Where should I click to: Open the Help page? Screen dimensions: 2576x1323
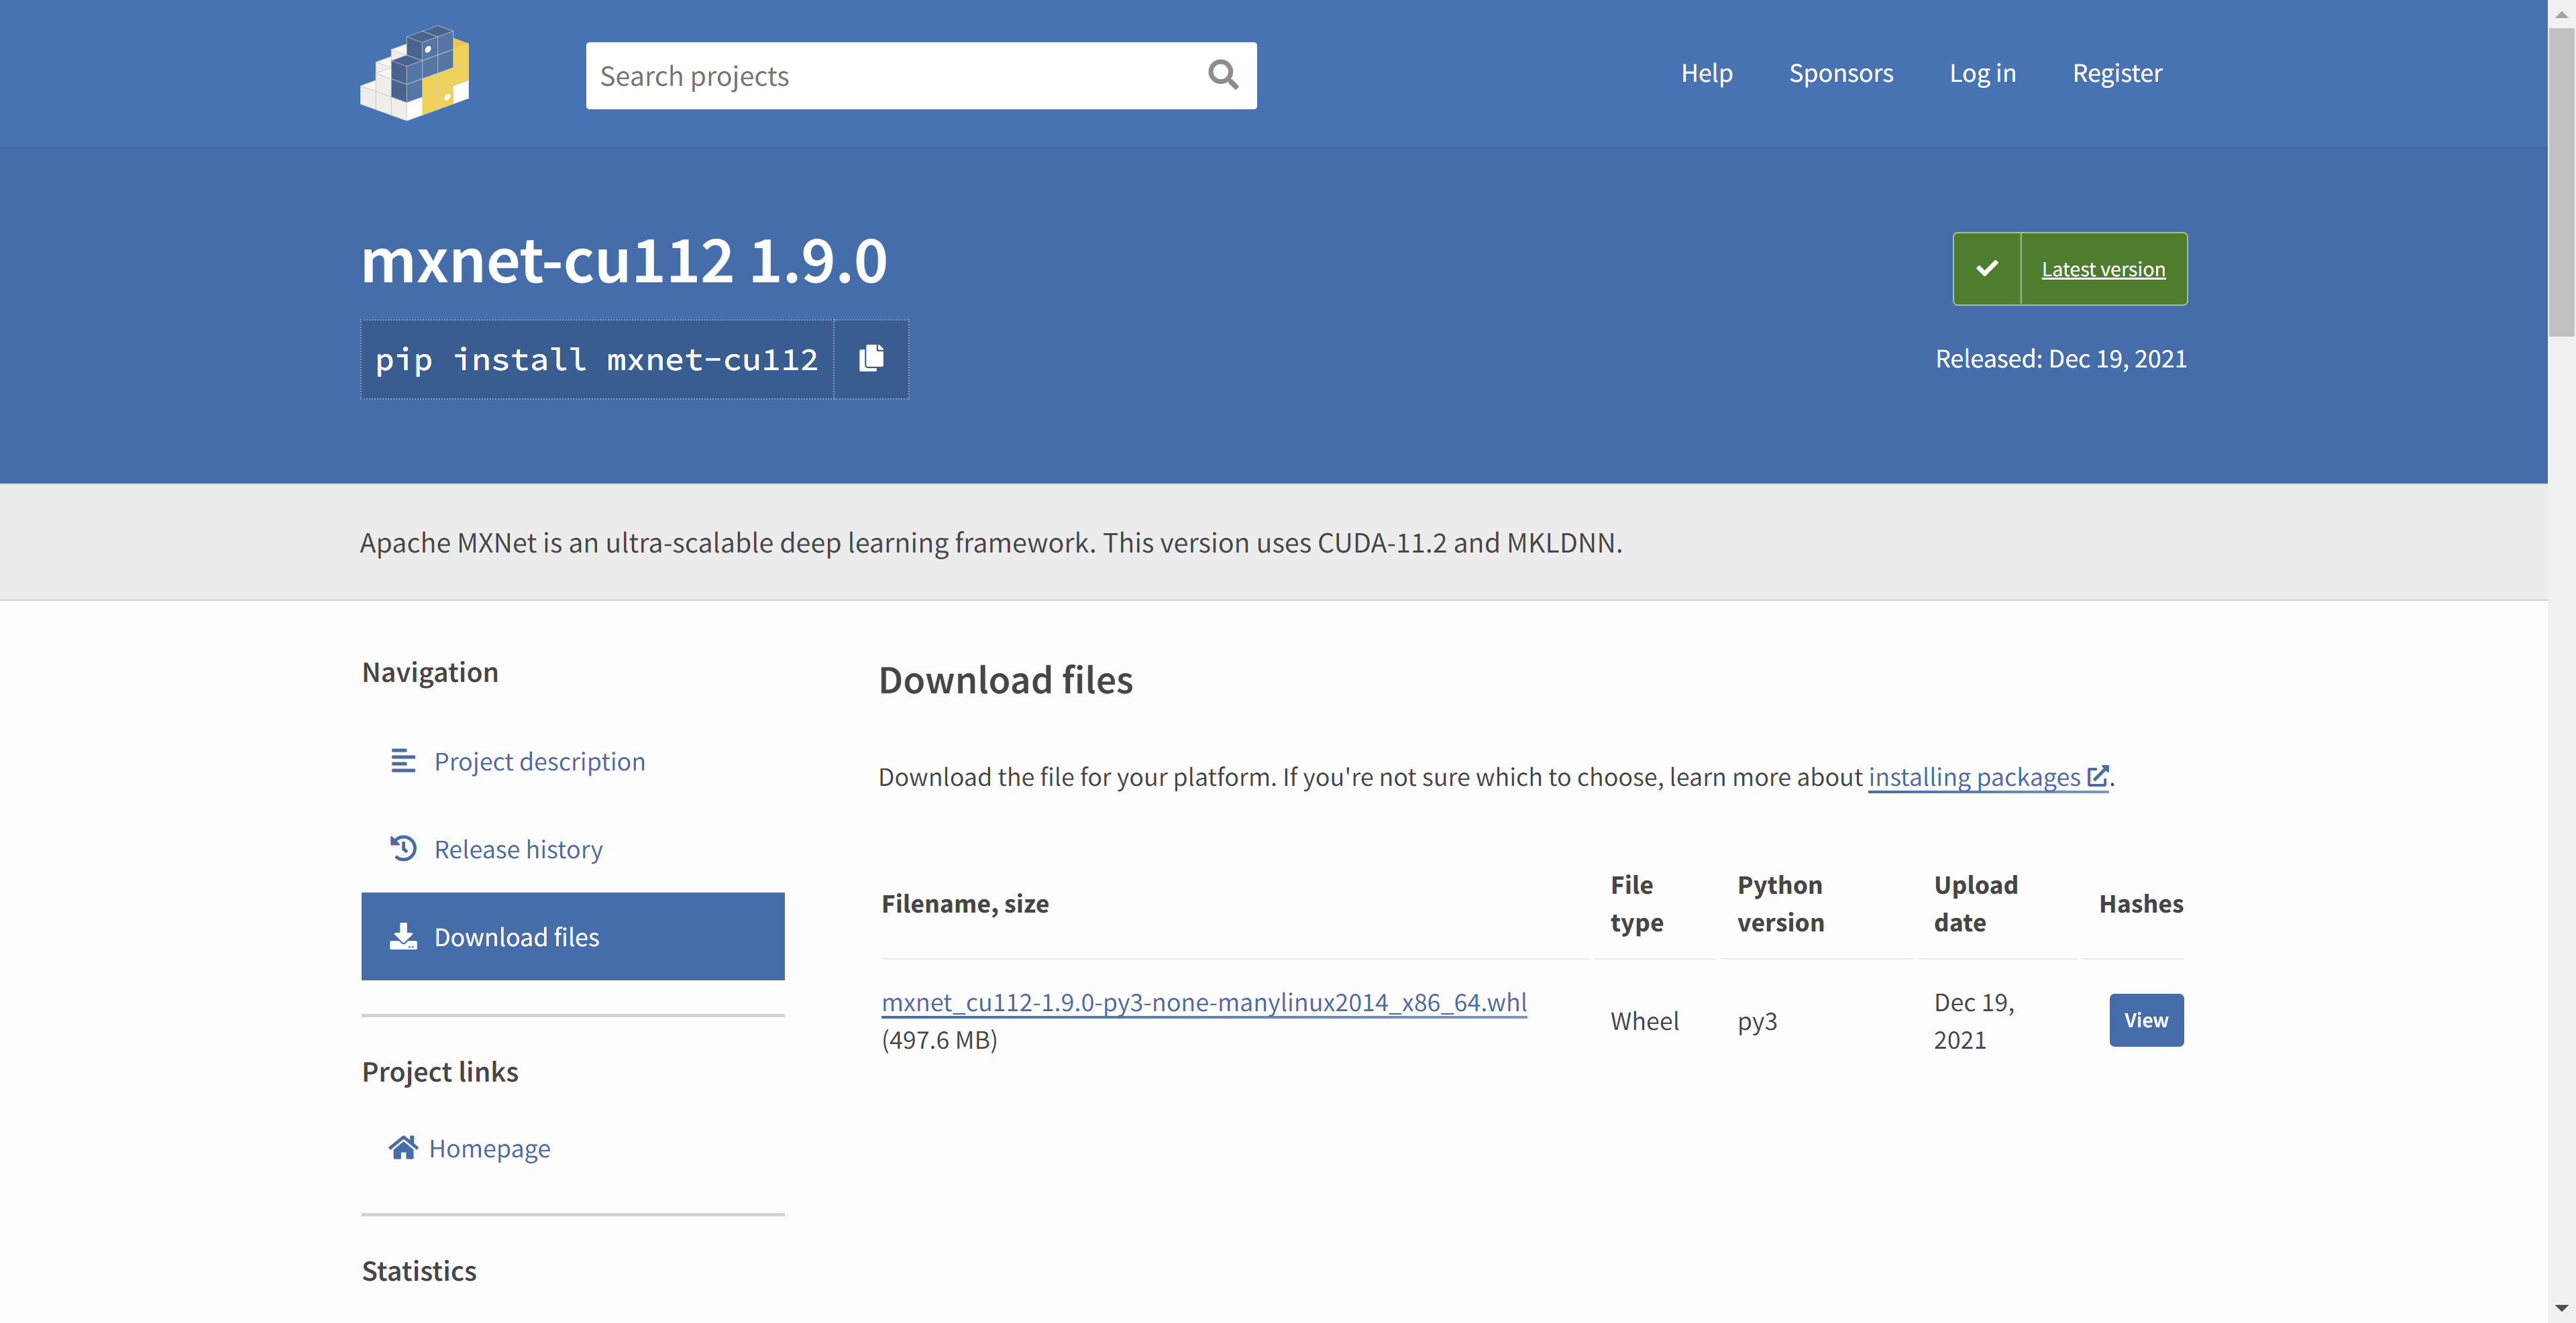coord(1706,73)
